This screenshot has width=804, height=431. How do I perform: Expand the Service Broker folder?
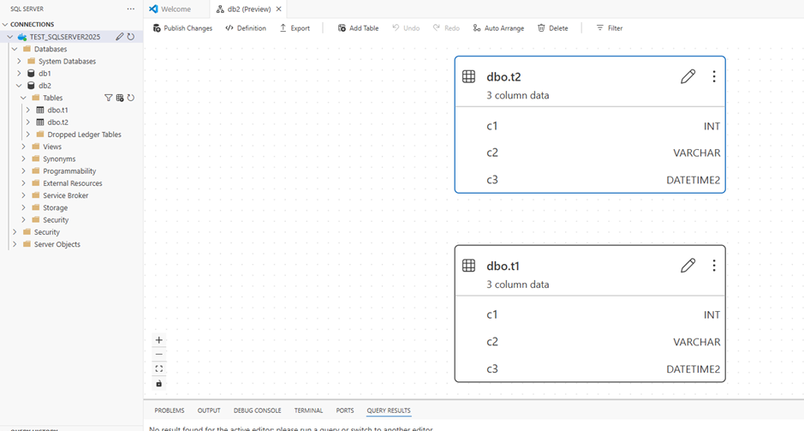(24, 195)
